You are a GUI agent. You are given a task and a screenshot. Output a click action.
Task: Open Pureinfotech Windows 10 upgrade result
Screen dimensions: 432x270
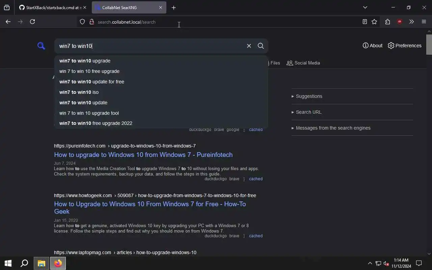click(143, 155)
